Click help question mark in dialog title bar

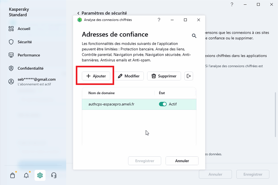159,20
